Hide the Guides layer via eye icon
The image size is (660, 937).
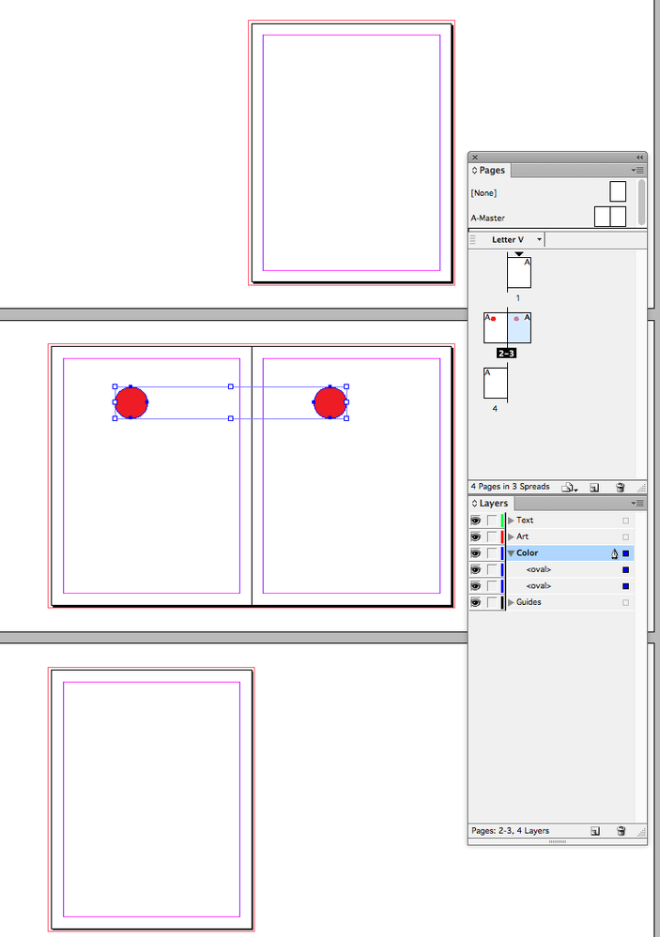click(x=476, y=602)
